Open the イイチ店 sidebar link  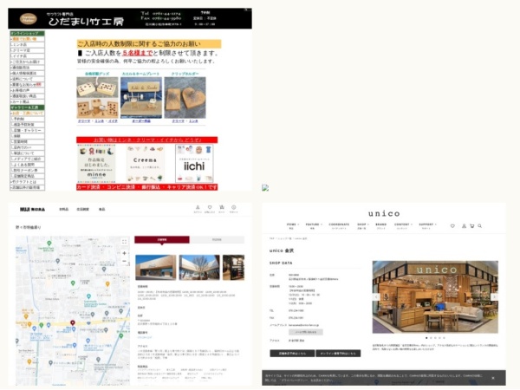[x=27, y=56]
